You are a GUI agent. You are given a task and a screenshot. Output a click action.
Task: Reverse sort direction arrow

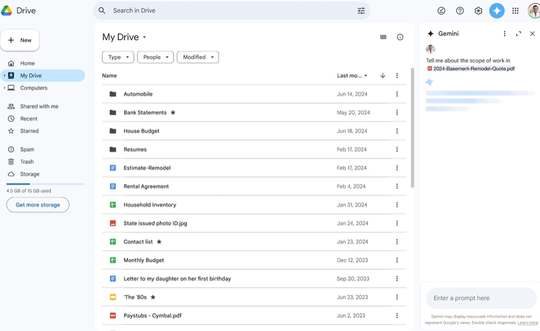point(383,76)
